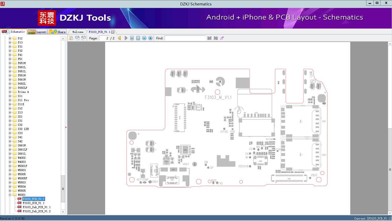This screenshot has width=392, height=221.
Task: Expand the S32 LTE folder
Action: 10,129
